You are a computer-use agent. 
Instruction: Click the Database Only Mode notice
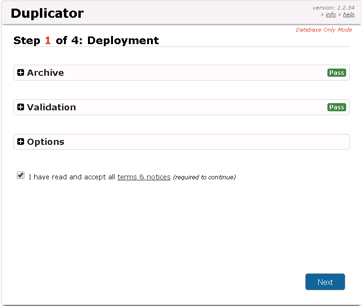[x=324, y=30]
